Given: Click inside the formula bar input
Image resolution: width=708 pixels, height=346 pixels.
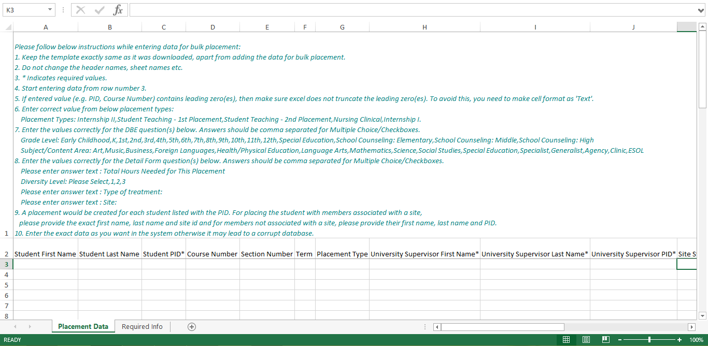Looking at the screenshot, I should pos(413,10).
